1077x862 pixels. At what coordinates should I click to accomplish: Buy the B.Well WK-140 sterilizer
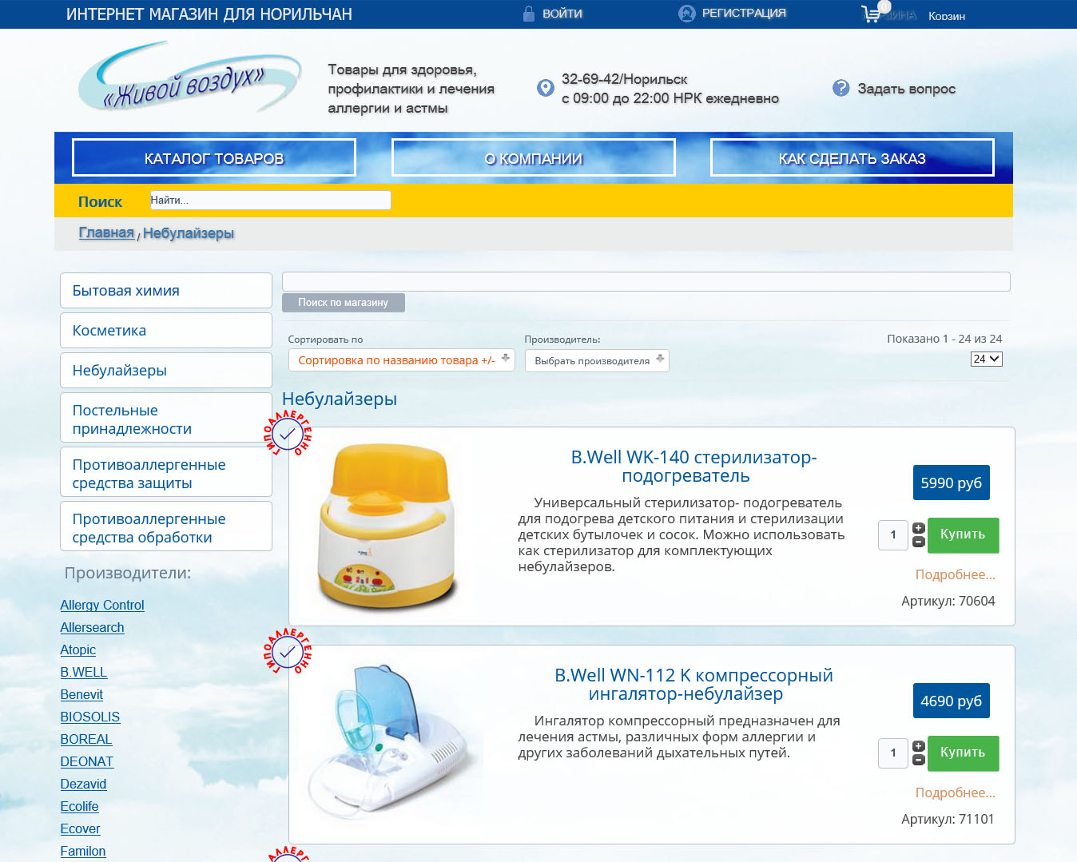coord(963,535)
